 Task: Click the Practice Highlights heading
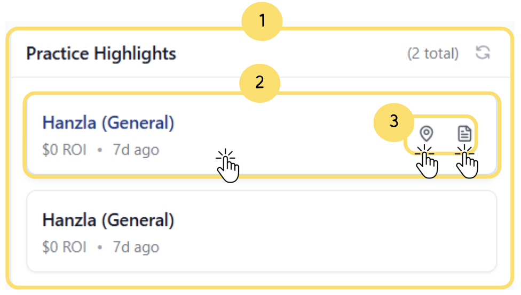point(101,53)
